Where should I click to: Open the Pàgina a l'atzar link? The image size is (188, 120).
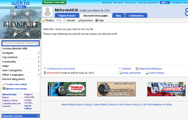[x=10, y=100]
